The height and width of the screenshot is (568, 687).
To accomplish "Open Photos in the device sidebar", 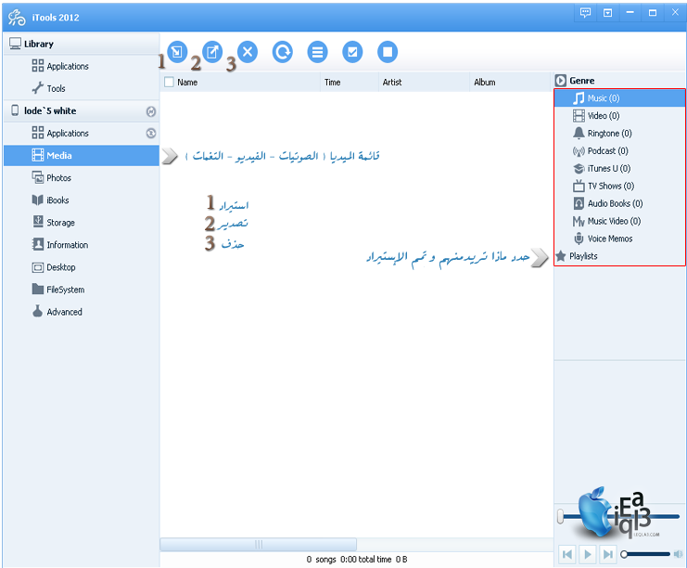I will [x=58, y=178].
